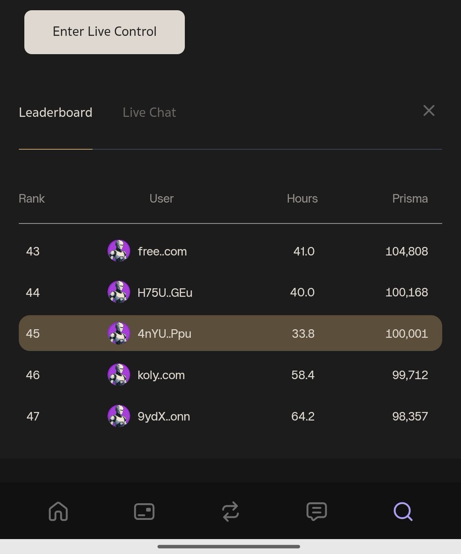Screen dimensions: 461x554
Task: Open the chat bubble icon in bottom bar
Action: (316, 512)
